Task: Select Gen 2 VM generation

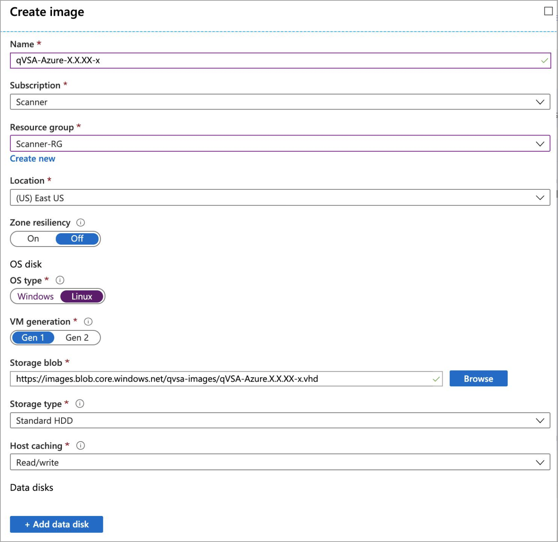Action: click(x=77, y=337)
